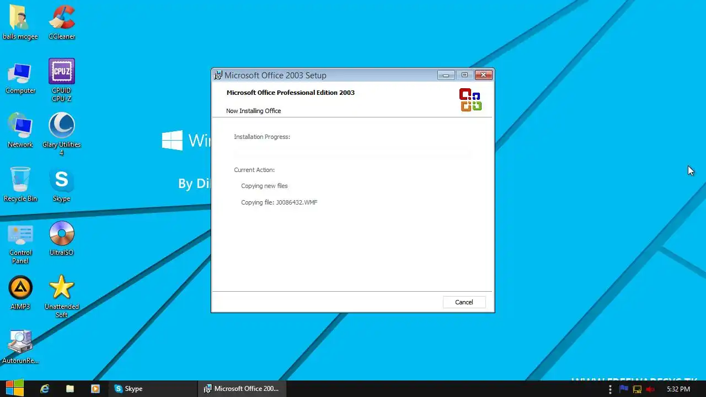Open the Windows Start button

[15, 388]
